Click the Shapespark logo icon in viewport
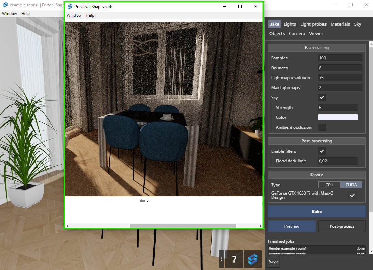 (253, 259)
